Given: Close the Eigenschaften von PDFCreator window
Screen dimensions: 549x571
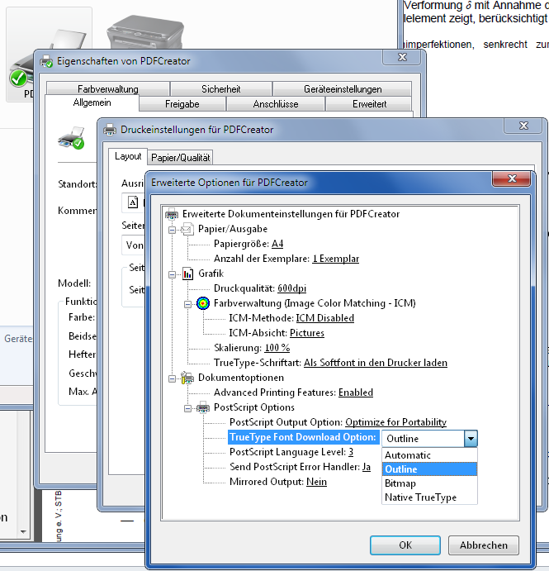Looking at the screenshot, I should coord(402,58).
